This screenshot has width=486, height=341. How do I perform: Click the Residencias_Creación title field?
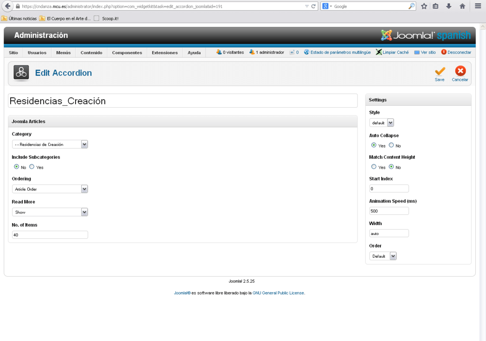[182, 101]
